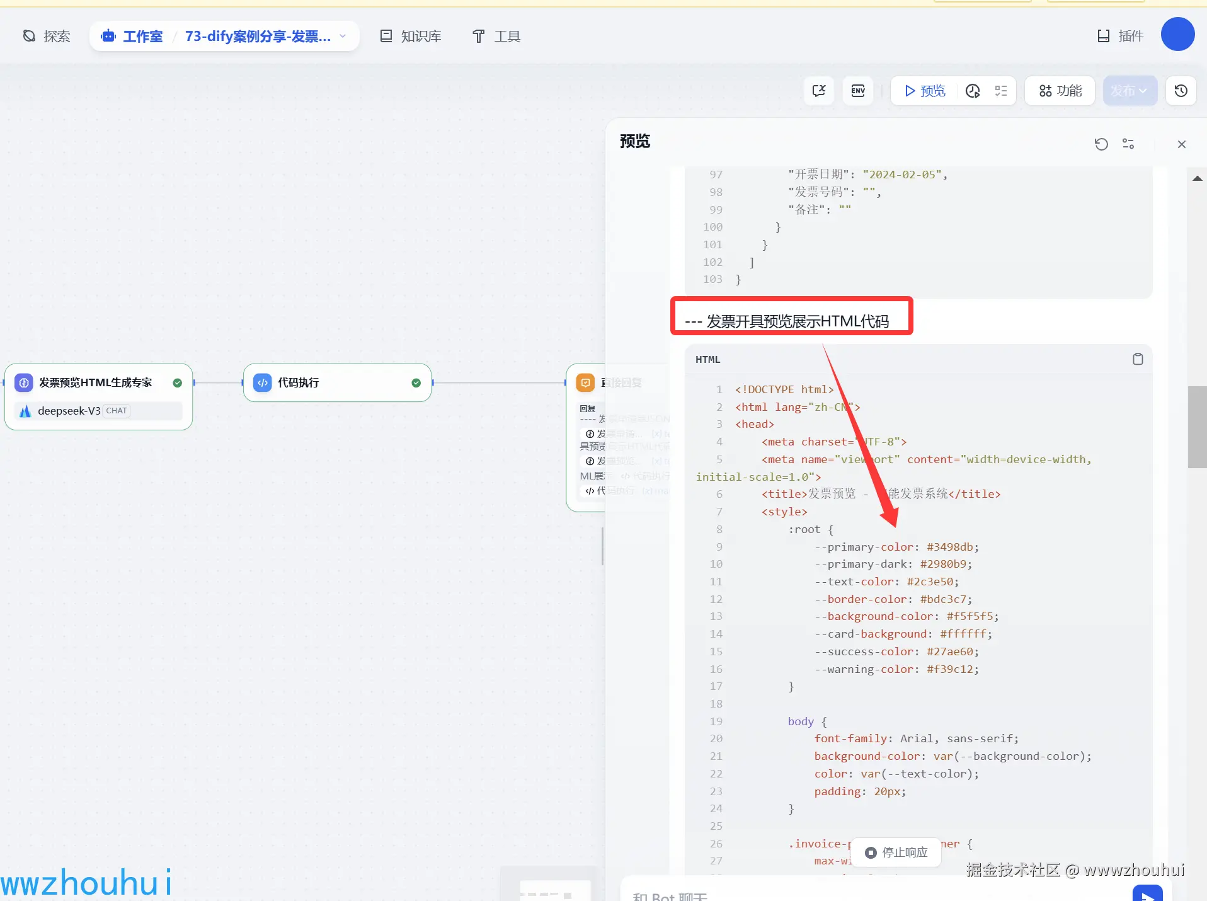Click the deepseek-V3 model label
Screen dimensions: 1207x901
pyautogui.click(x=69, y=411)
